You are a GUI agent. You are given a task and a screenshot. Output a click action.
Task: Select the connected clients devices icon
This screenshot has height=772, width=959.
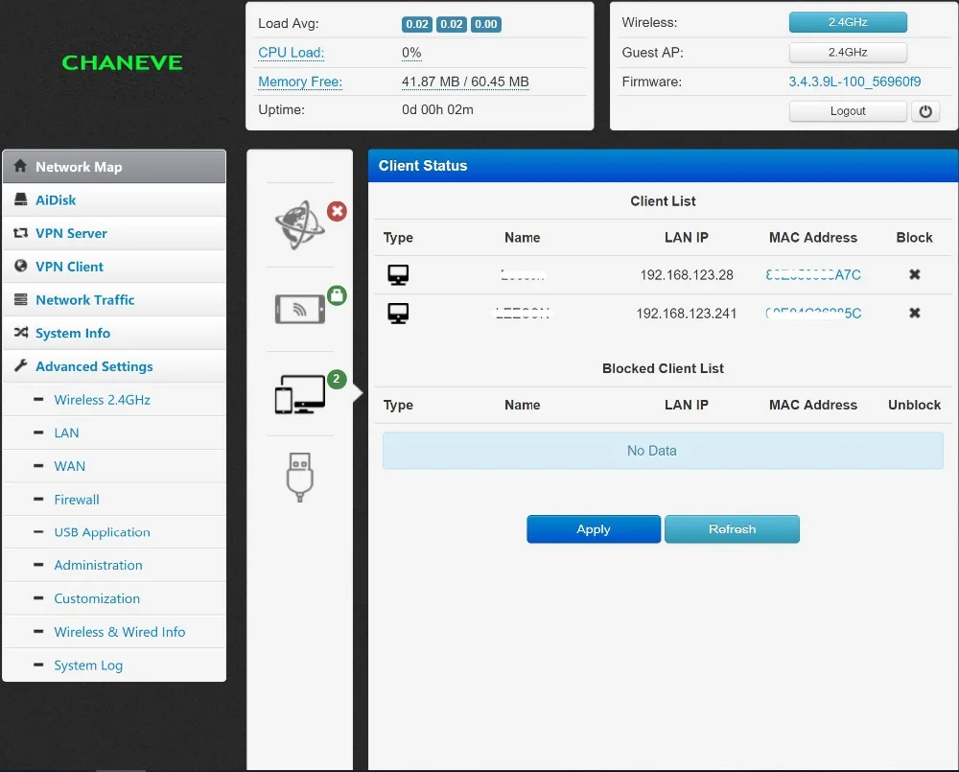pyautogui.click(x=300, y=394)
